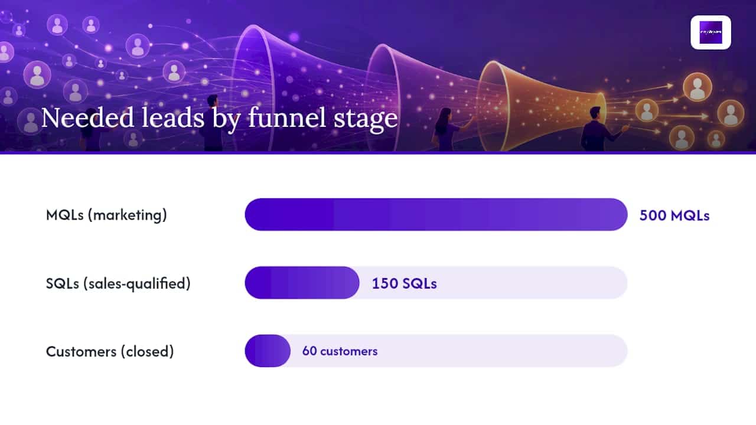Click the 500 MQLs value label
Image resolution: width=756 pixels, height=425 pixels.
click(674, 215)
